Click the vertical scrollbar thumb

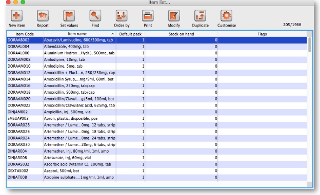(x=310, y=45)
